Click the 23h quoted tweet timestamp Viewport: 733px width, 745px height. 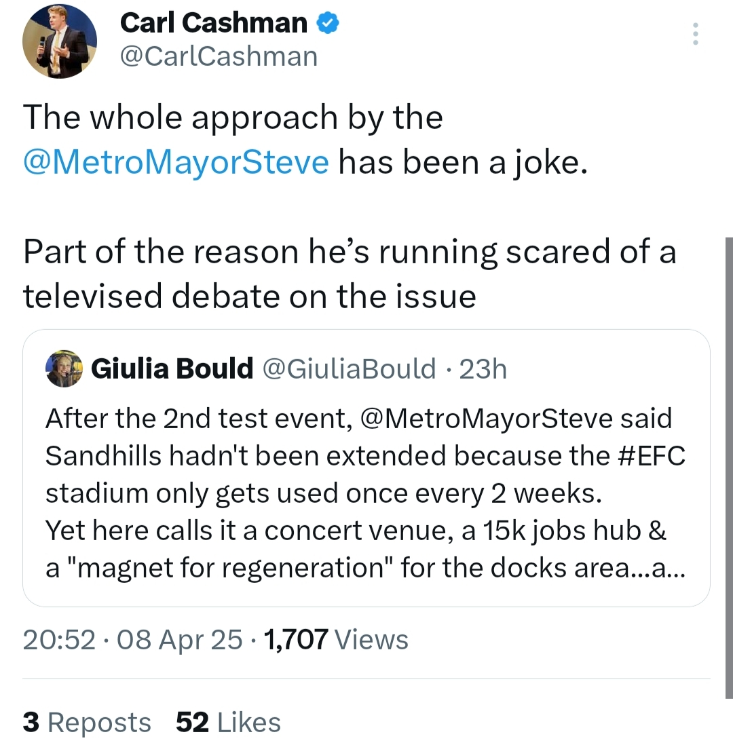tap(483, 368)
